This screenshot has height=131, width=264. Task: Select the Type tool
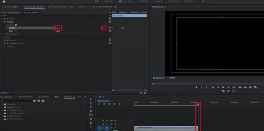click(x=91, y=127)
